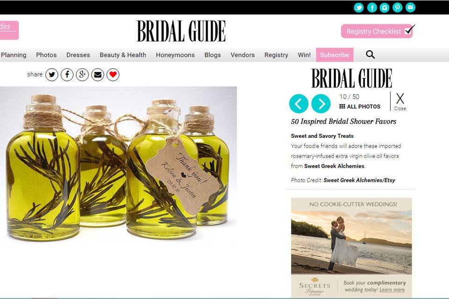Open the Beauty & Health menu

123,55
